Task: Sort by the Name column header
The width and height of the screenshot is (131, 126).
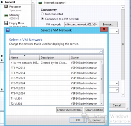Action: [x=24, y=57]
